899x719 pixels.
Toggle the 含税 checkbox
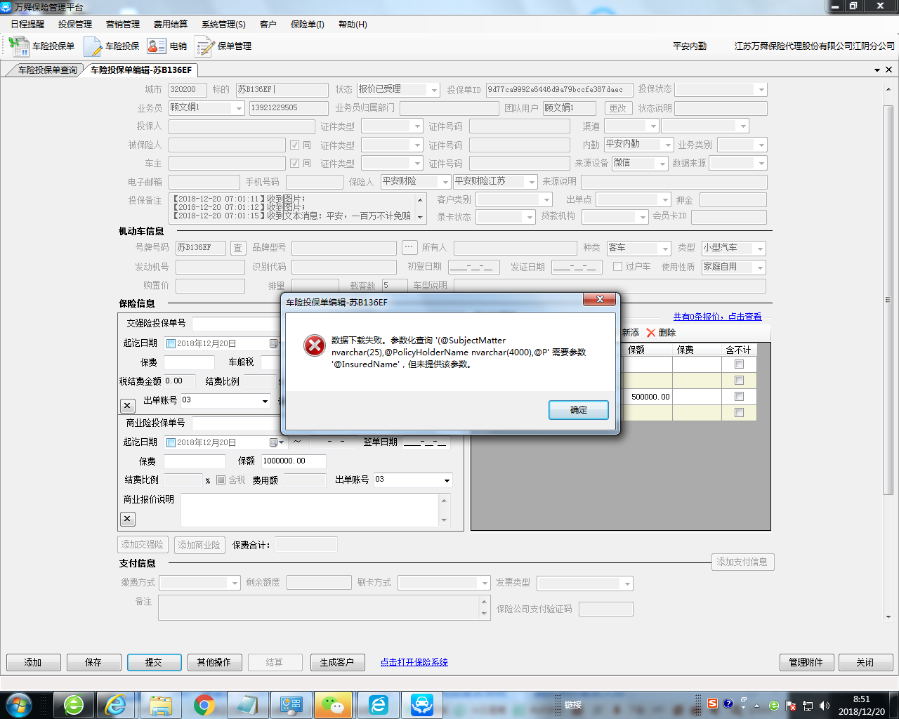click(x=221, y=480)
